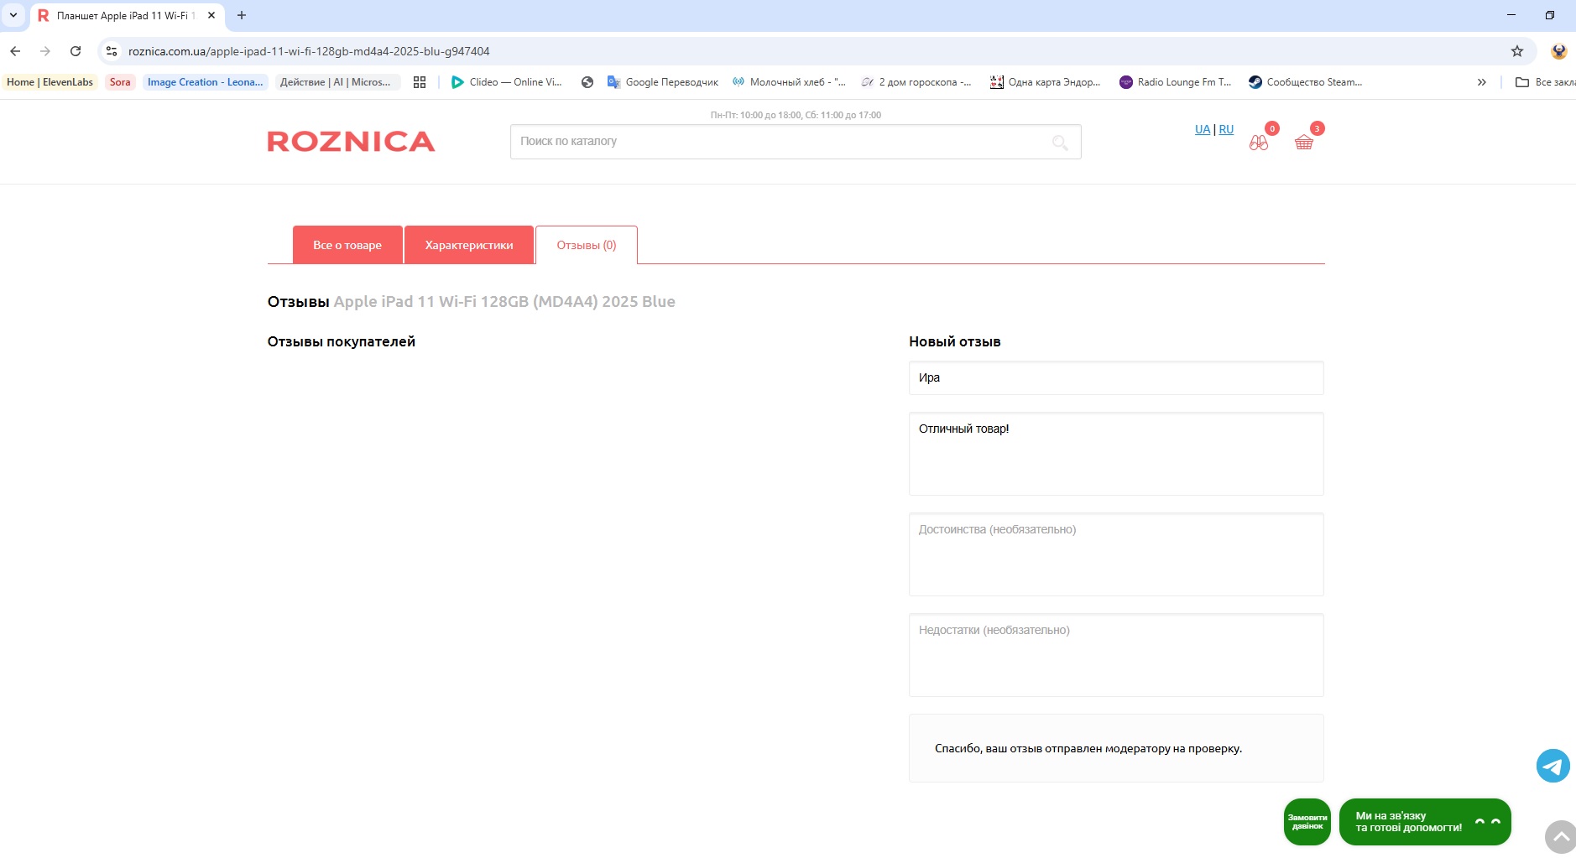Switch to the Характеристики tab

pyautogui.click(x=468, y=245)
